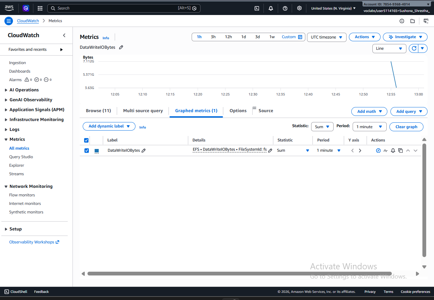Expand Favorites and recents arrow
The width and height of the screenshot is (434, 300).
coord(61,50)
